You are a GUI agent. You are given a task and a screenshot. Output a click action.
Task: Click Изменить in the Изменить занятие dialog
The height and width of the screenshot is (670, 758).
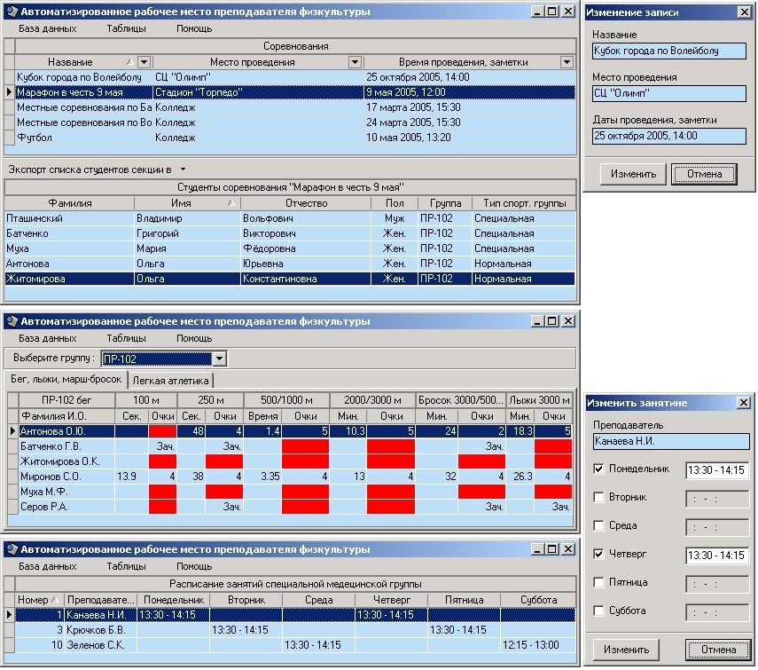coord(626,650)
